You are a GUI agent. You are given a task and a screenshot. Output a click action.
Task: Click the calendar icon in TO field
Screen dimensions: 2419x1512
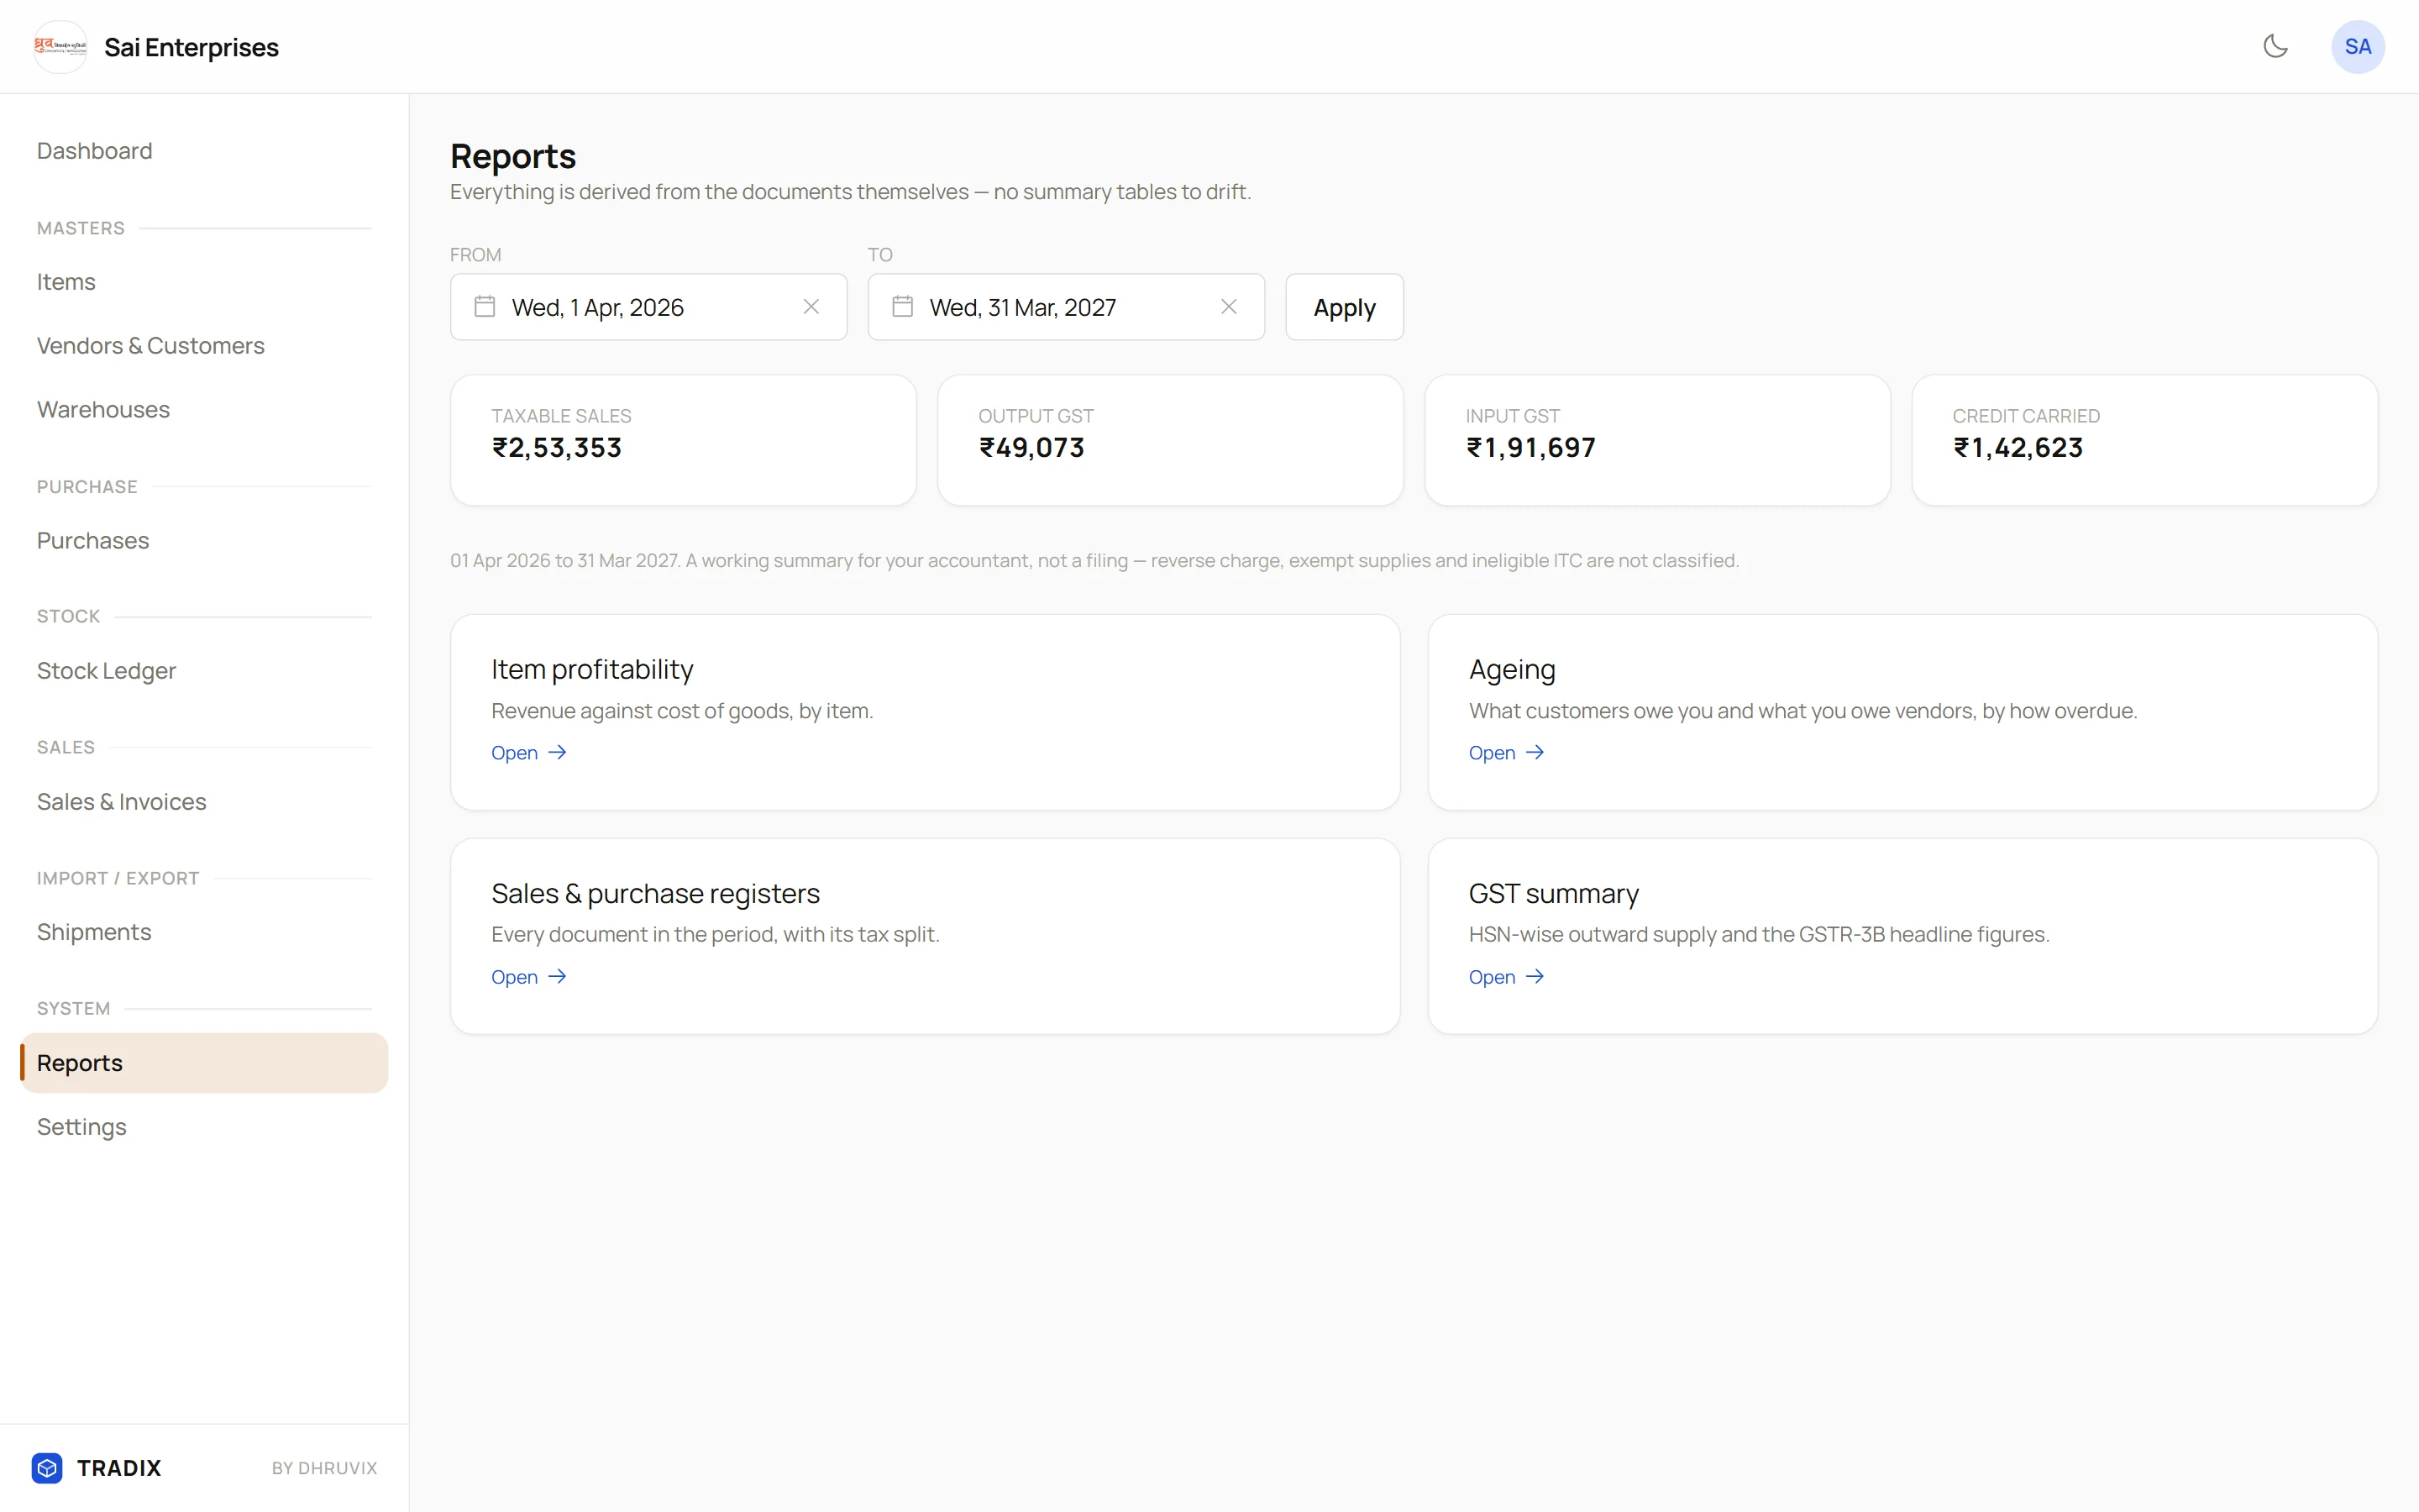[x=903, y=306]
